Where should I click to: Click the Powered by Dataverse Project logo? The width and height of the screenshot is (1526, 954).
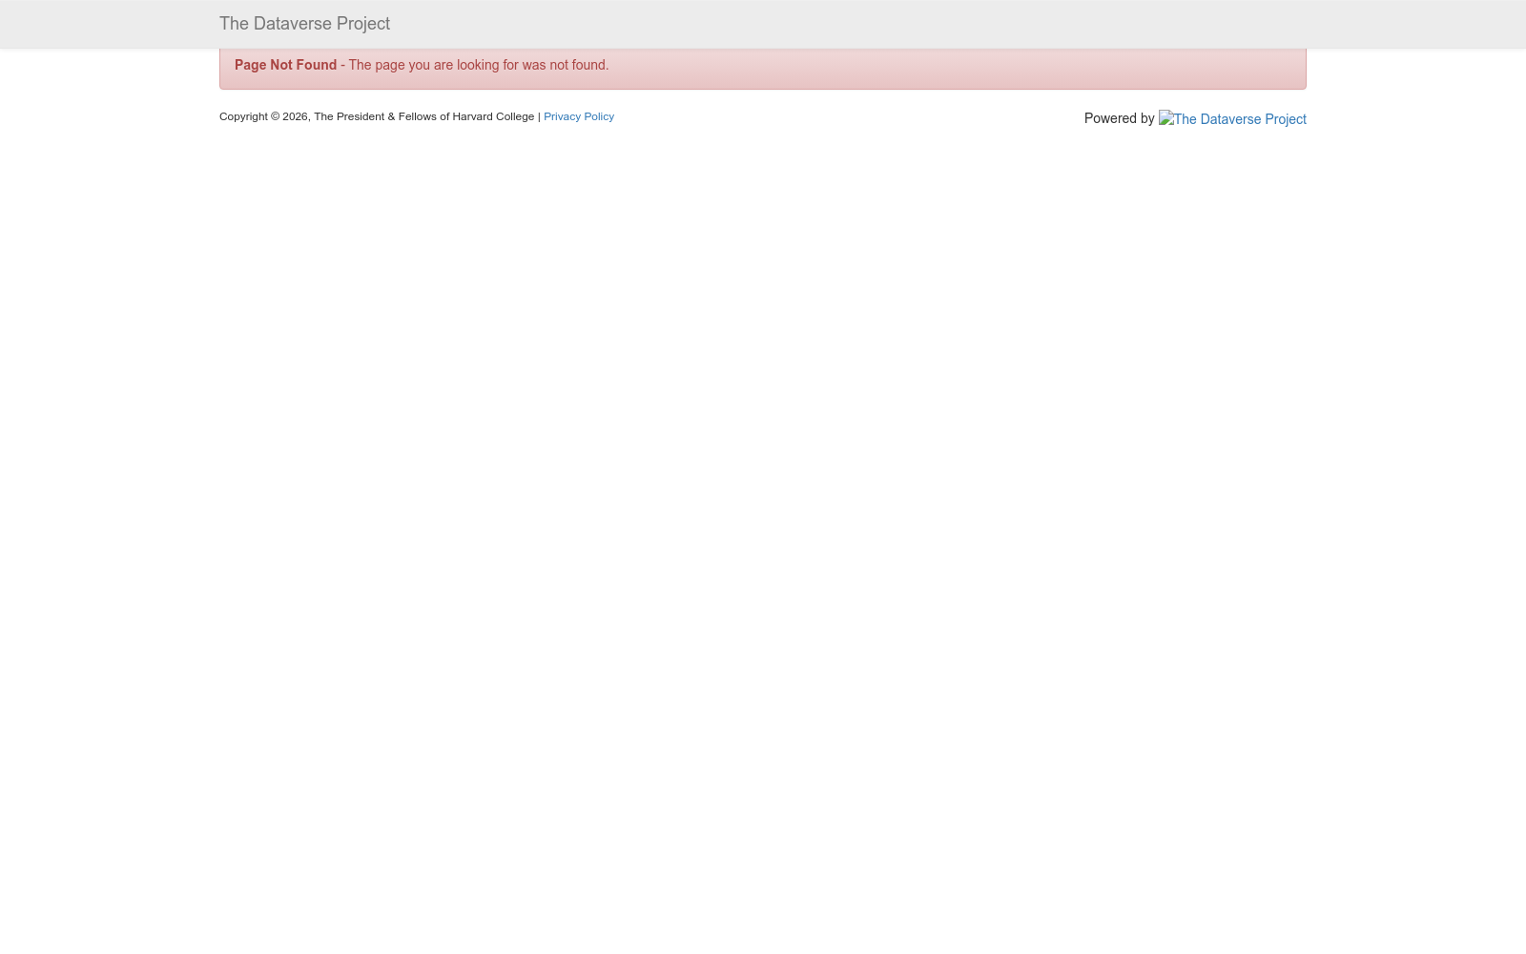(x=1232, y=119)
